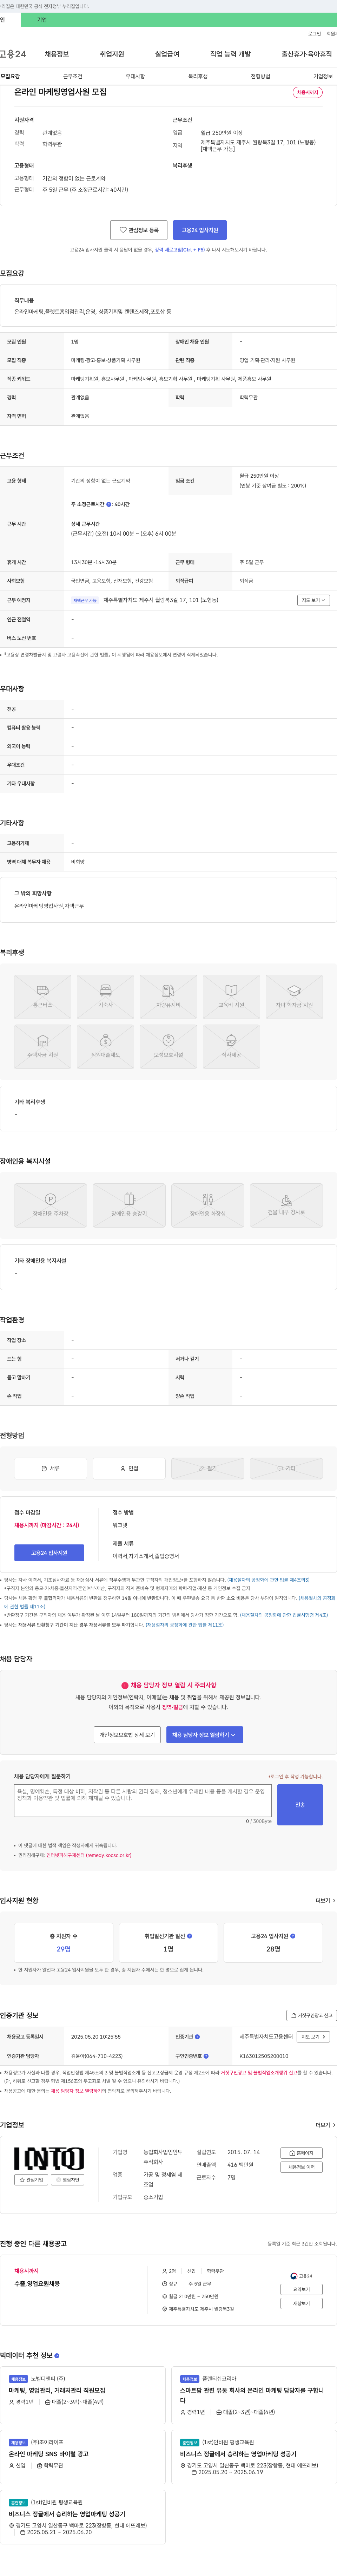Select the 면접 screening method box
This screenshot has width=337, height=2576.
129,1468
